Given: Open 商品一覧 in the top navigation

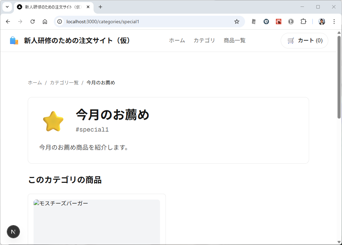Looking at the screenshot, I should (x=234, y=41).
